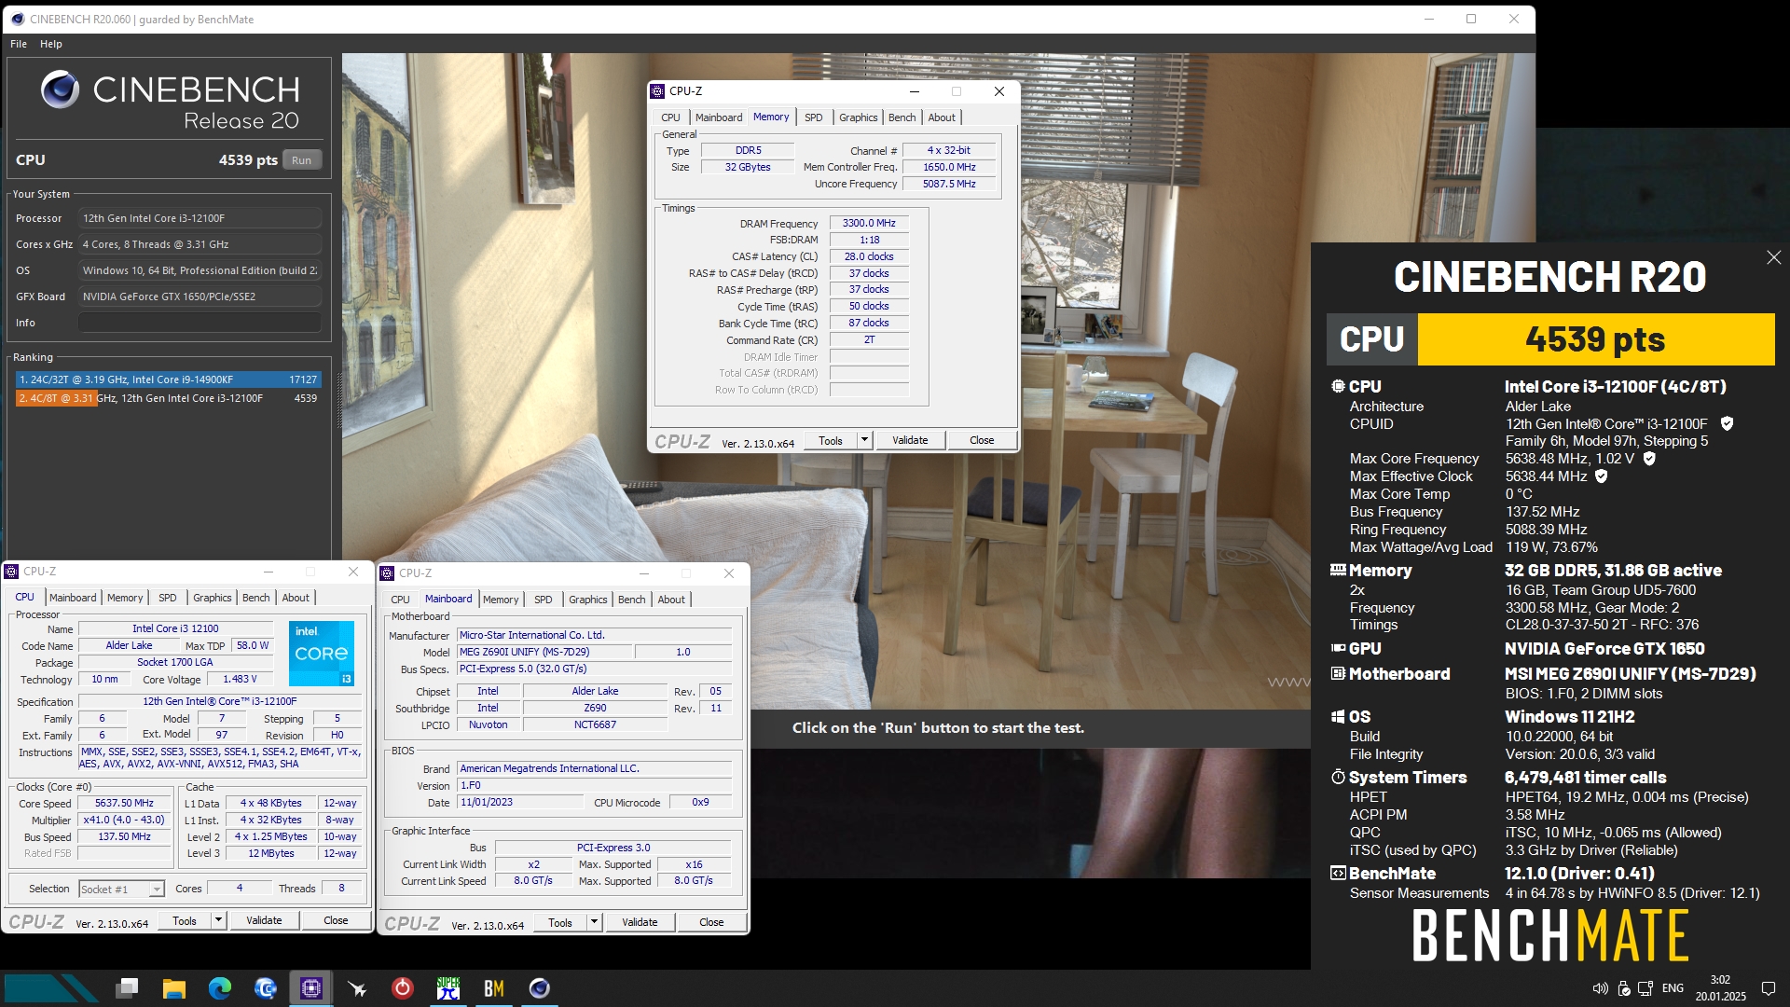Click the volume icon in the system tray
1790x1007 pixels.
[1600, 988]
